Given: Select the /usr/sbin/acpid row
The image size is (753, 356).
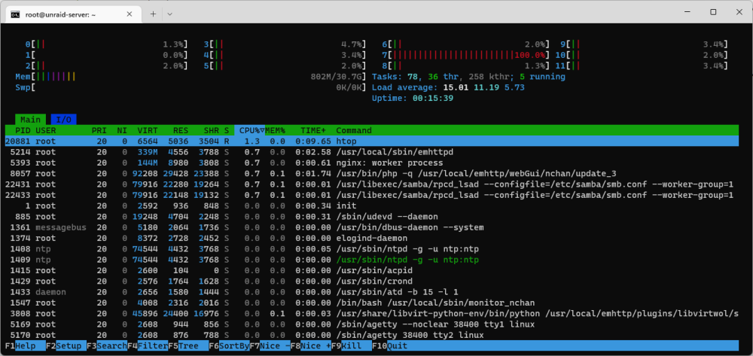Looking at the screenshot, I should pyautogui.click(x=372, y=271).
